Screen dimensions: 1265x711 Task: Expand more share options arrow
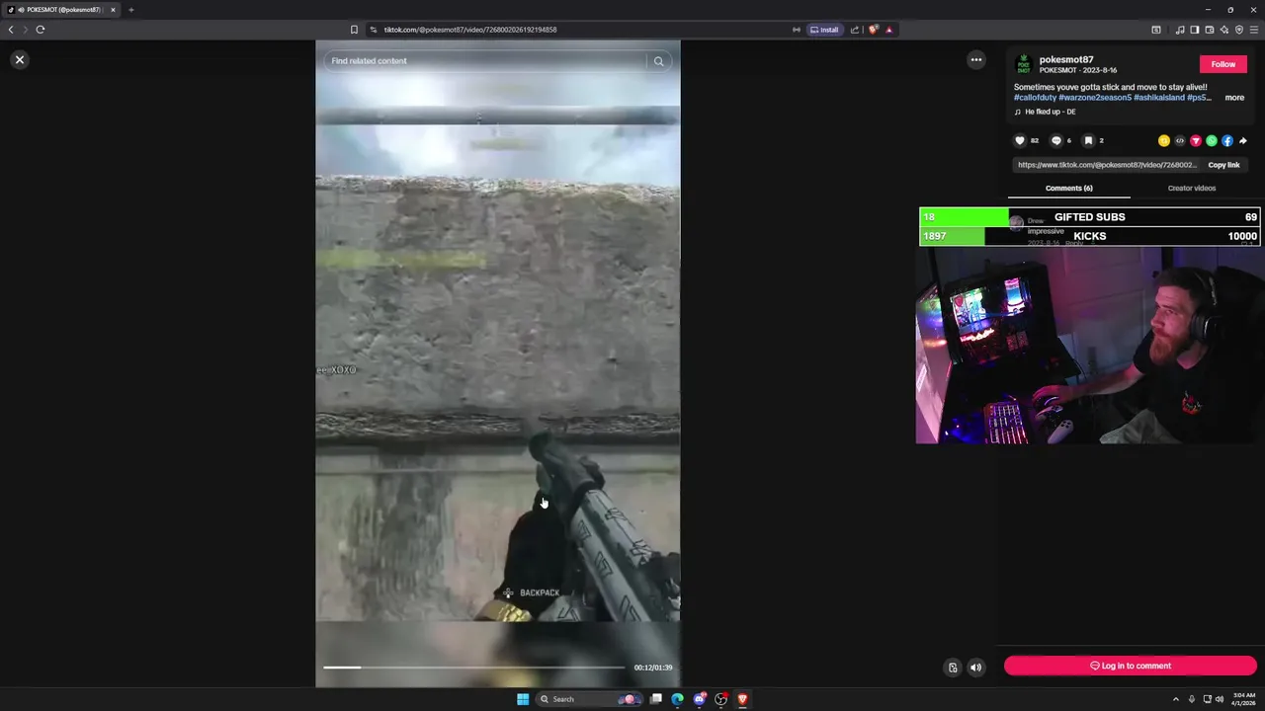[1242, 141]
